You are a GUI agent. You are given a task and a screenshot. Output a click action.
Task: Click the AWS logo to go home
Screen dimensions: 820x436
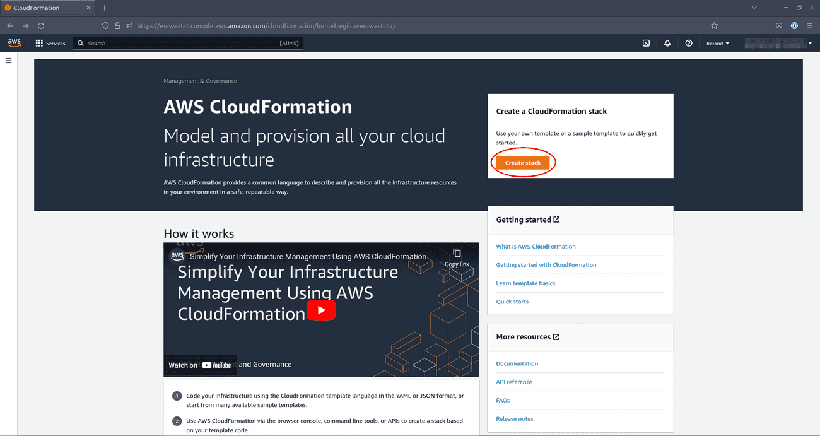14,43
